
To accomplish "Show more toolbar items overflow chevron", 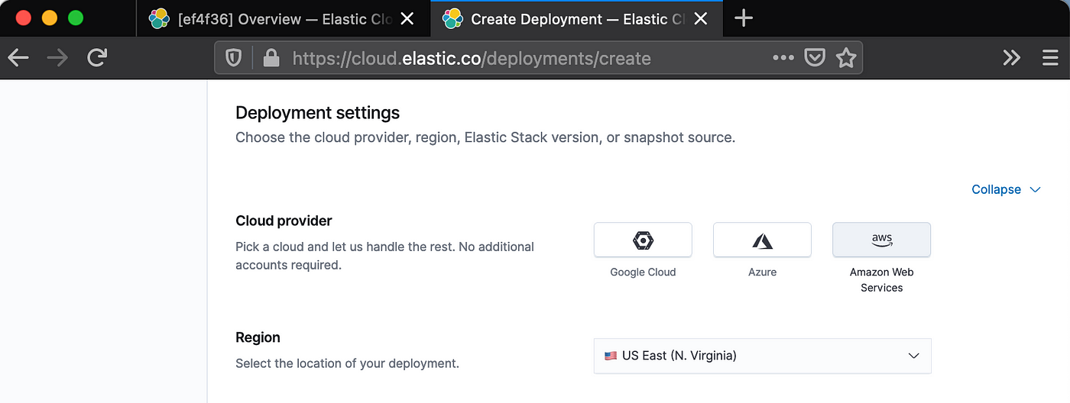I will [1012, 58].
